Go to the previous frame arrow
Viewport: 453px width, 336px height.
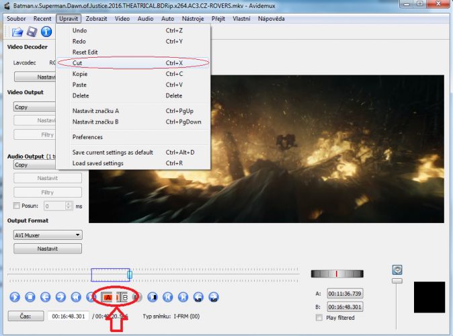click(x=45, y=297)
